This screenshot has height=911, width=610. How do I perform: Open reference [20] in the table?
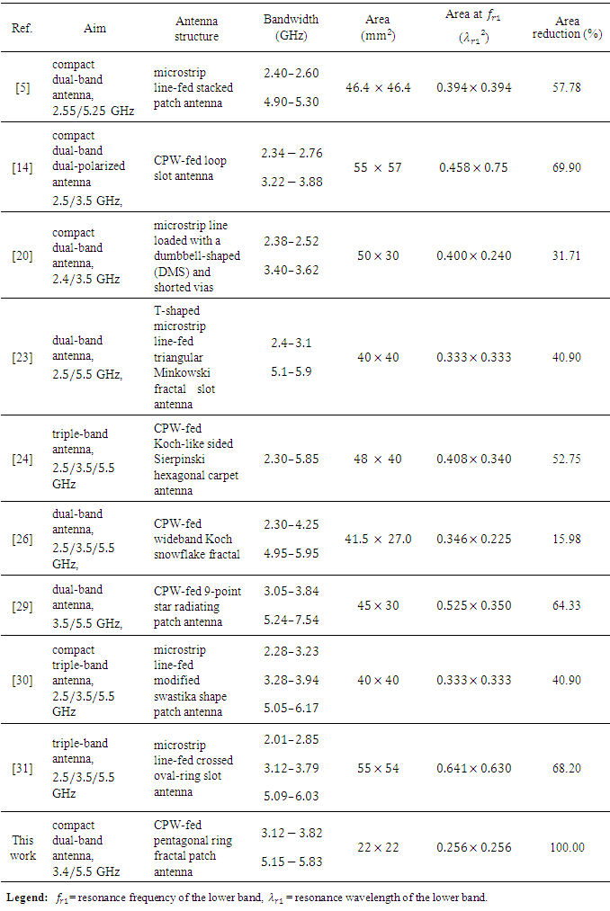[x=22, y=255]
